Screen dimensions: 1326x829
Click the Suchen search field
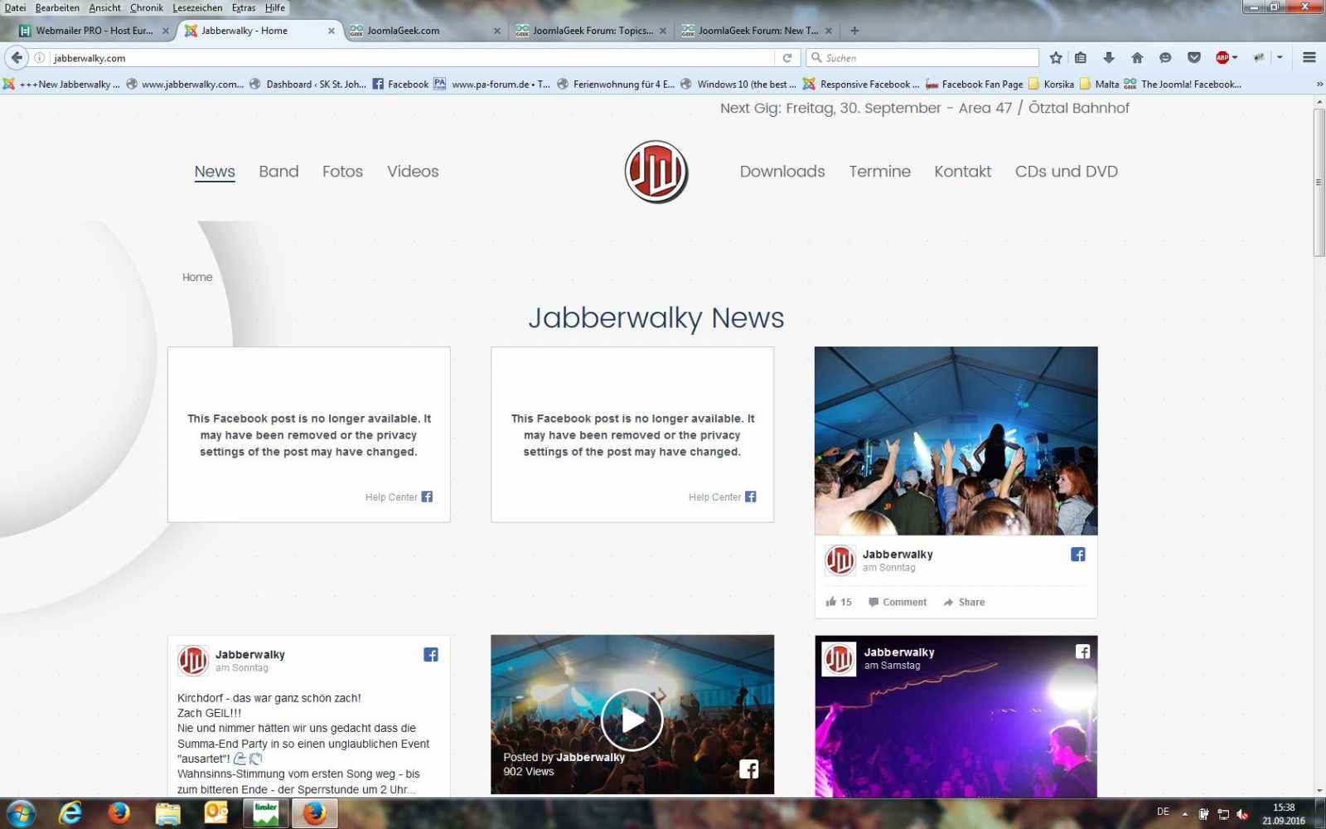pos(922,58)
